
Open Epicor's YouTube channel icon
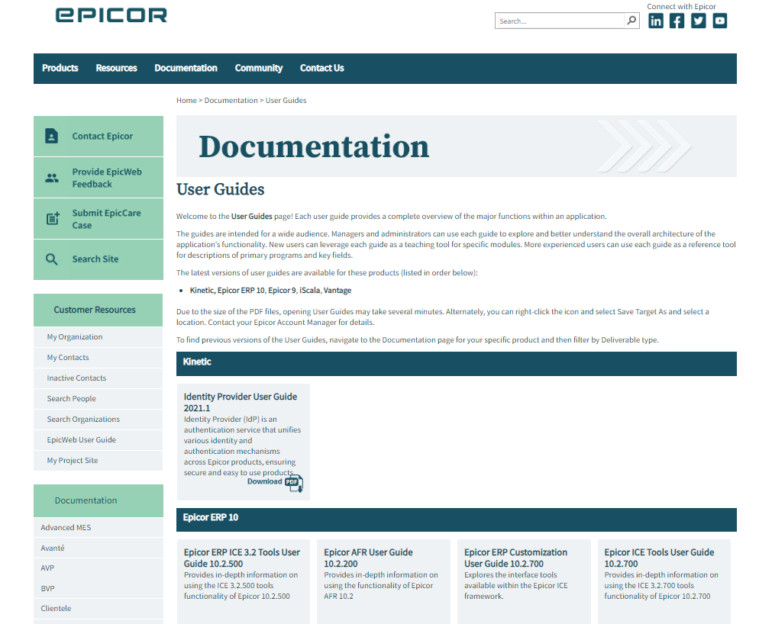(x=720, y=21)
